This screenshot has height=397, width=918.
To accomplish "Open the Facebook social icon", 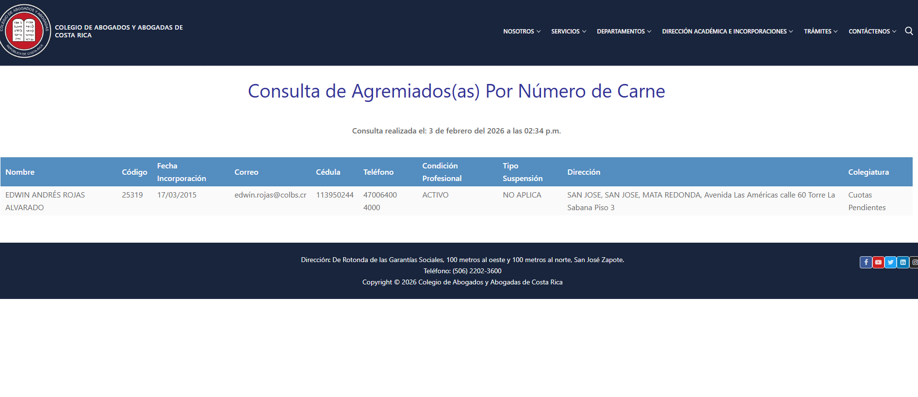I will [x=866, y=263].
